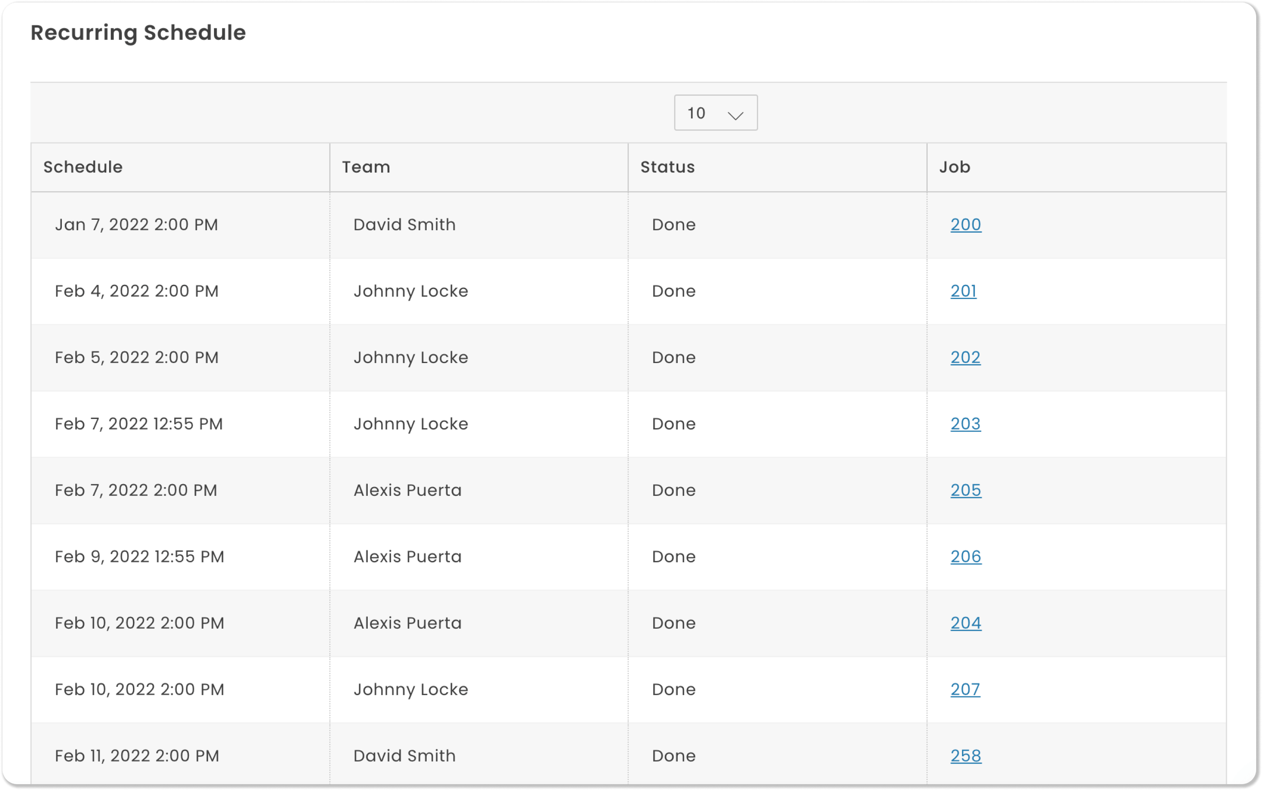Sort by the Schedule column header
This screenshot has height=790, width=1262.
click(83, 167)
